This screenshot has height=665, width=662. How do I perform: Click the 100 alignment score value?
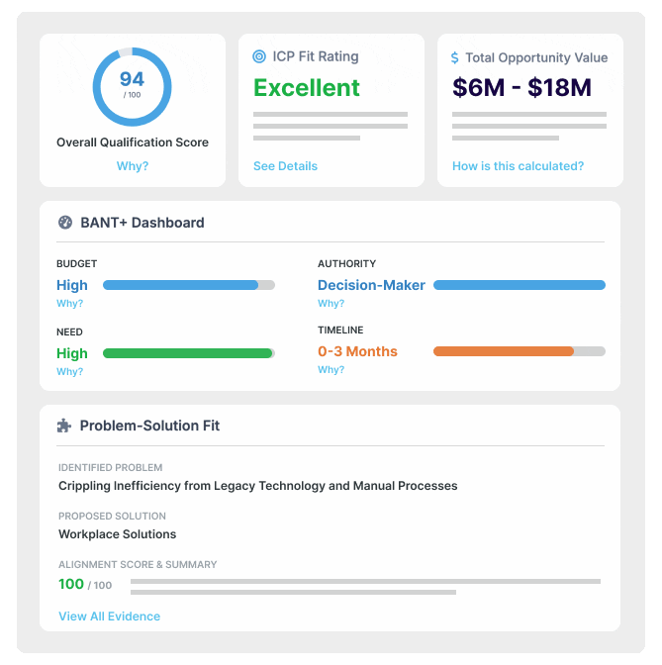click(x=71, y=584)
